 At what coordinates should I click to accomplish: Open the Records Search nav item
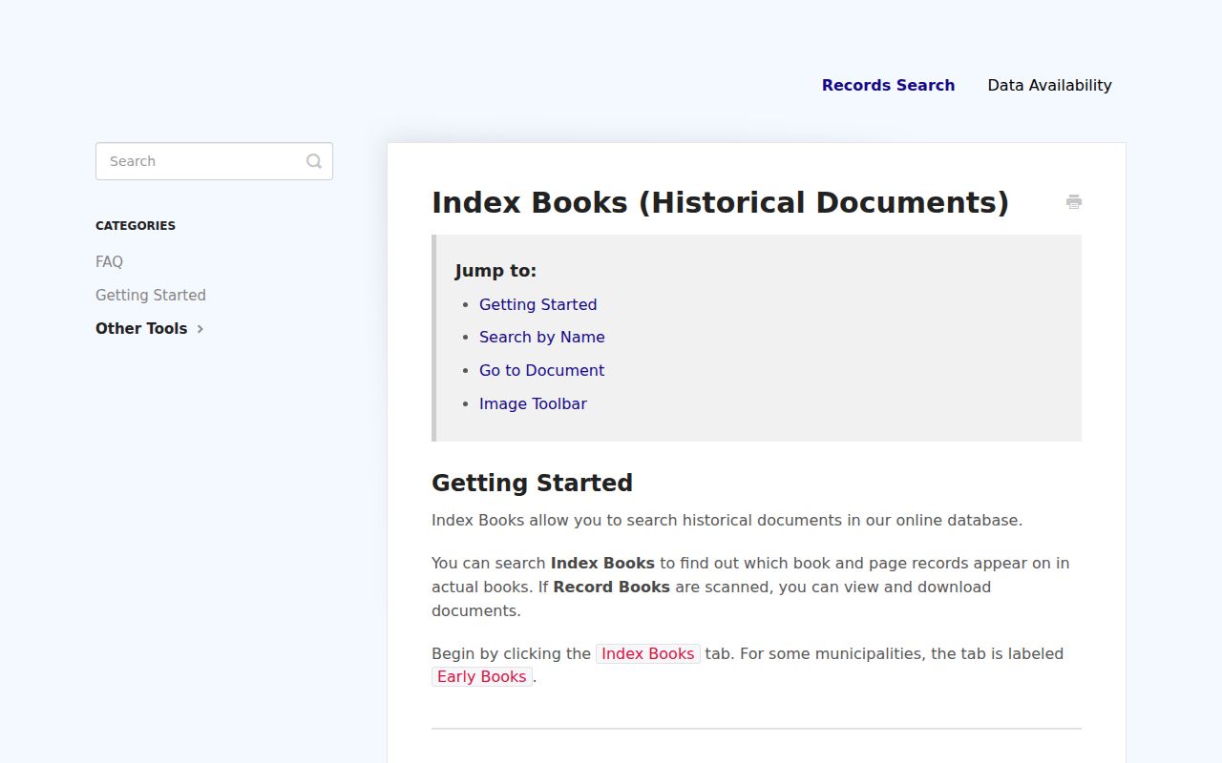coord(888,85)
